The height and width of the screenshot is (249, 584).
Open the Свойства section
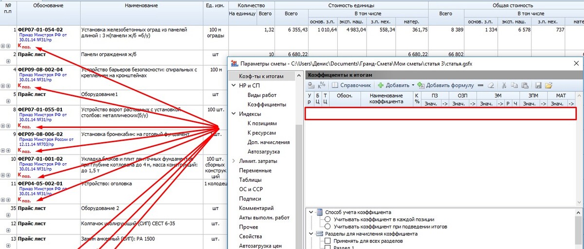pyautogui.click(x=250, y=236)
